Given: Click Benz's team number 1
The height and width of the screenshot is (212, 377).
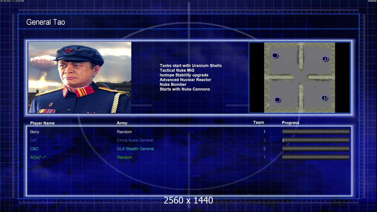Looking at the screenshot, I should (264, 132).
